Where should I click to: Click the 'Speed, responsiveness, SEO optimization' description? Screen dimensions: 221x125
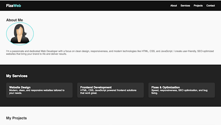(x=179, y=92)
